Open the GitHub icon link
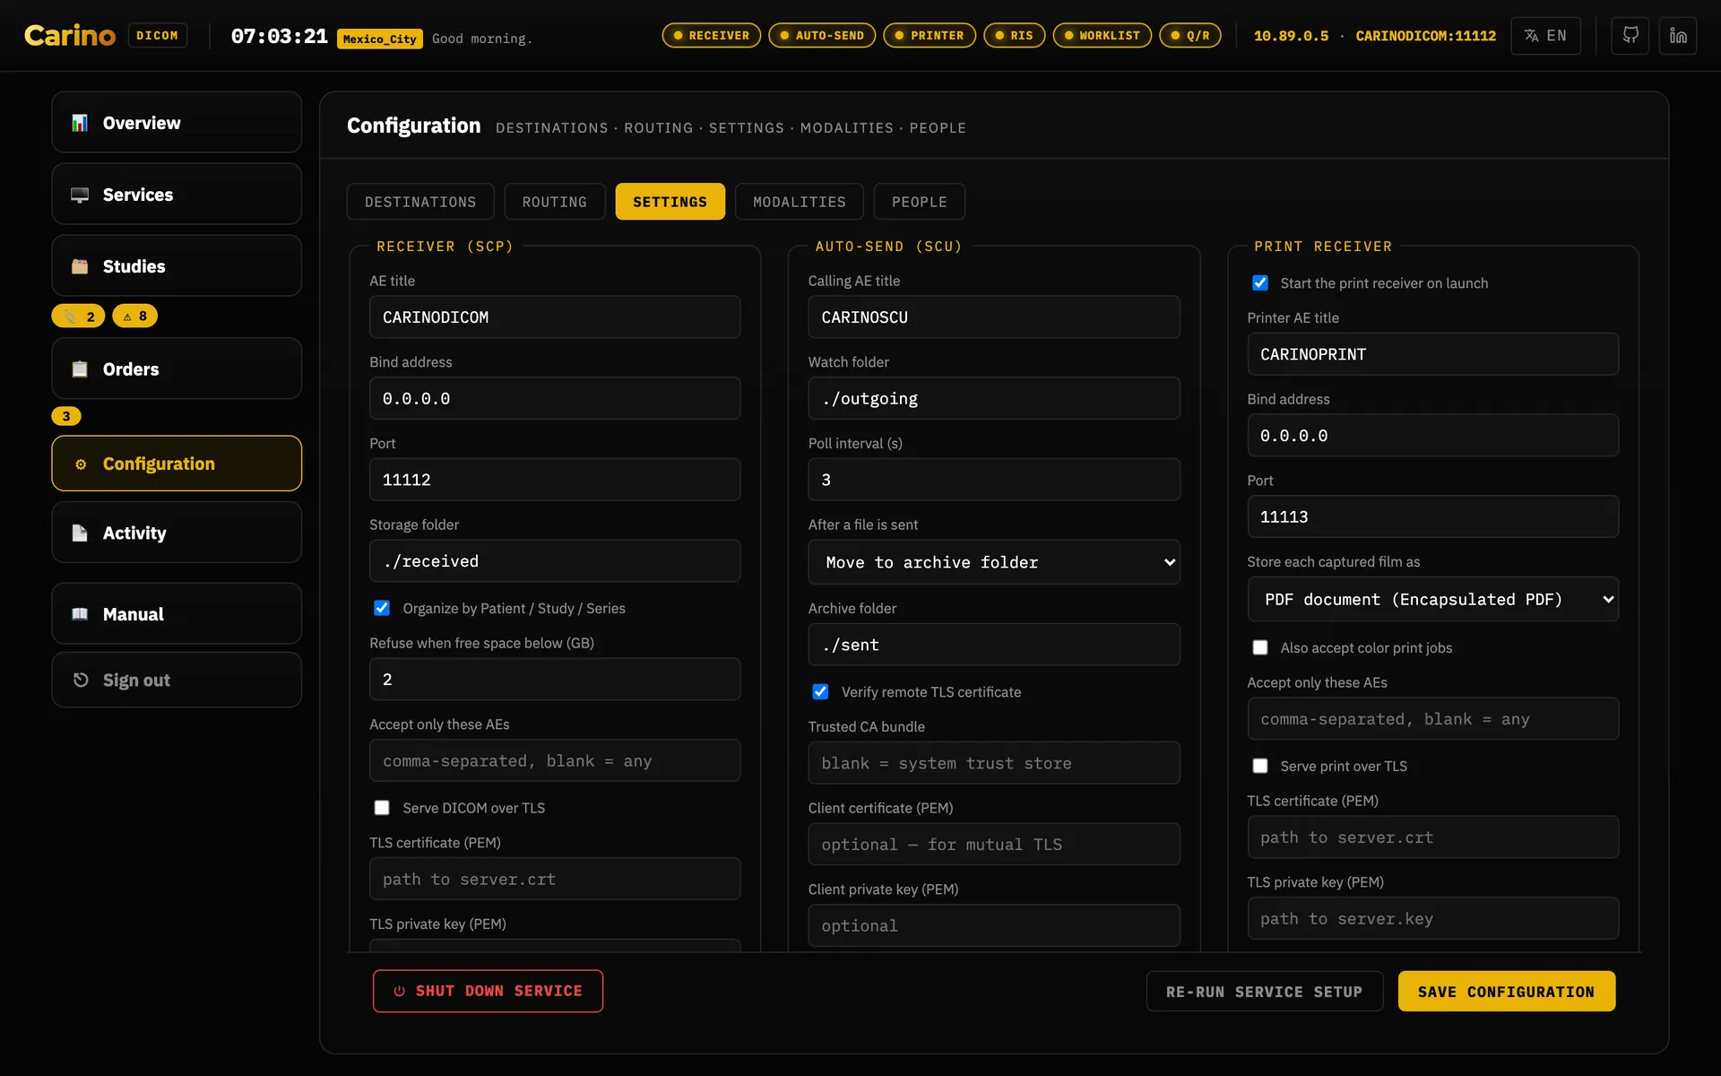Image resolution: width=1721 pixels, height=1076 pixels. click(x=1630, y=36)
